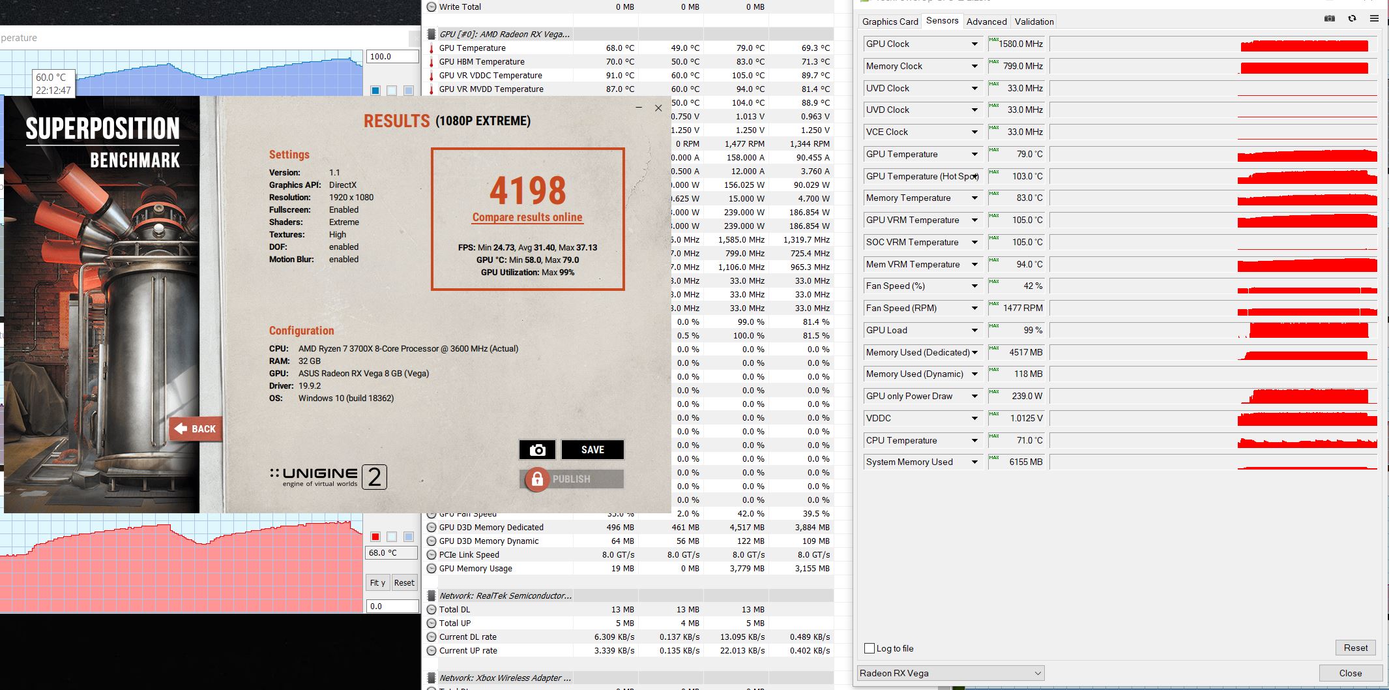
Task: Pick the red graph color swatch
Action: point(375,537)
